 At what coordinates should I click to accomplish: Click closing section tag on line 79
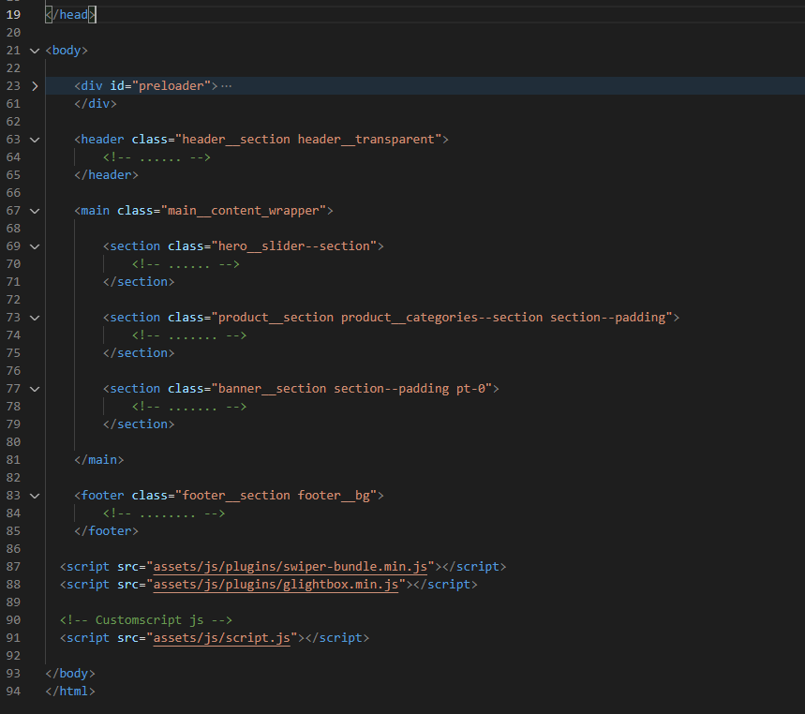[139, 424]
